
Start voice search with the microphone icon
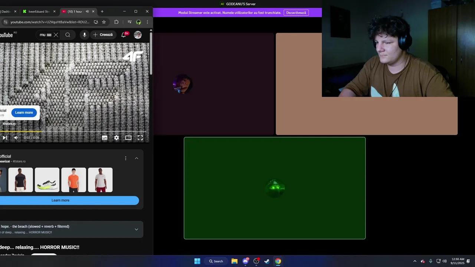(x=85, y=35)
